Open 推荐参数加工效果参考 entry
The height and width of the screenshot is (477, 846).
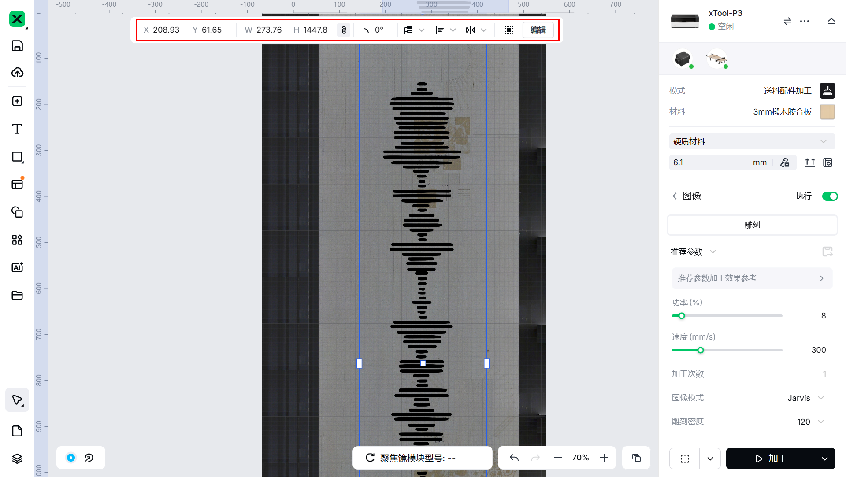[x=752, y=278]
